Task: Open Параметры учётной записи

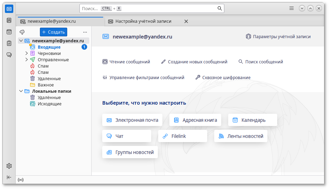Action: (278, 36)
